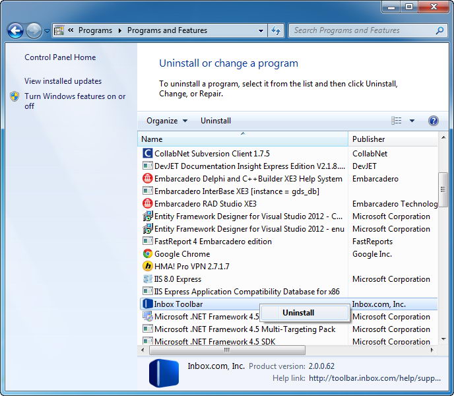454x396 pixels.
Task: Select Programs in the address breadcrumb
Action: [95, 30]
